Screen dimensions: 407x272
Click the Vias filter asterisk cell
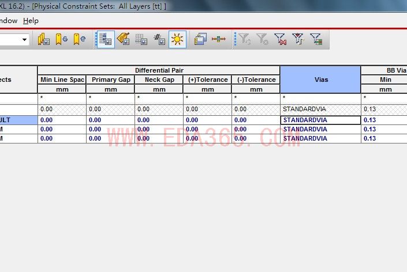pos(320,99)
